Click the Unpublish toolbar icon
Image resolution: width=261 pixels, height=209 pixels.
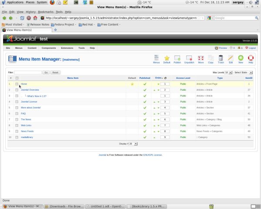click(189, 59)
